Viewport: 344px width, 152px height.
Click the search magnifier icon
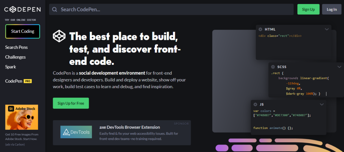pos(54,9)
